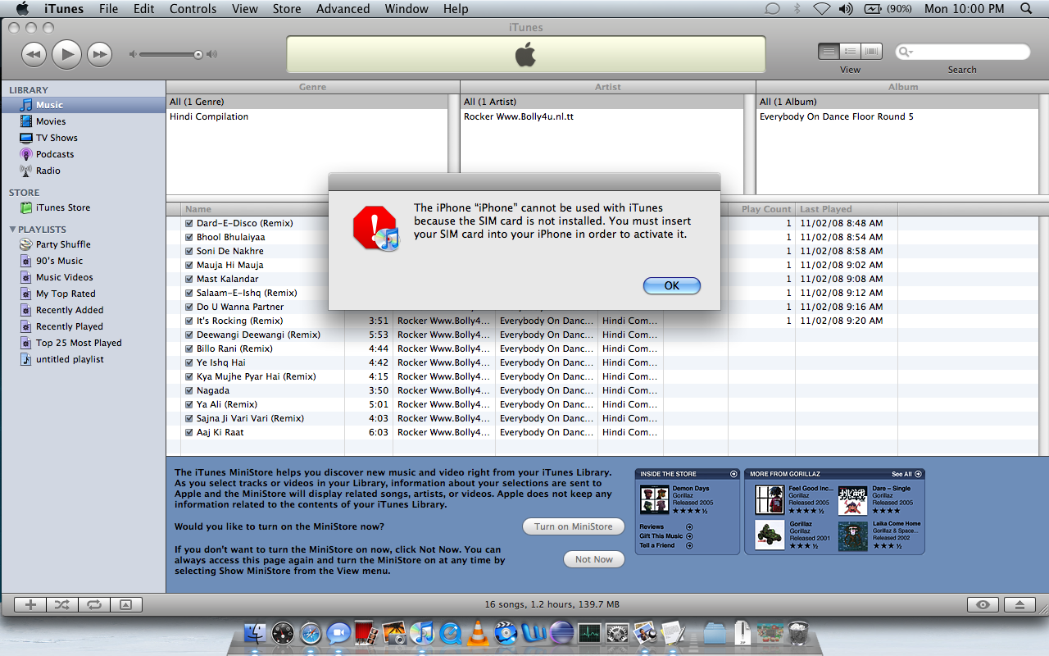Show or hide the artwork viewer
This screenshot has height=656, width=1049.
126,605
